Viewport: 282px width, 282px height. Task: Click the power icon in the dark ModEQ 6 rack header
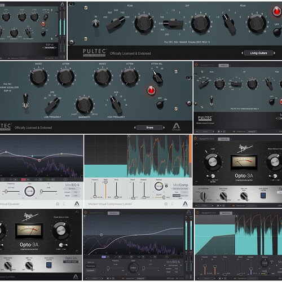[86, 213]
